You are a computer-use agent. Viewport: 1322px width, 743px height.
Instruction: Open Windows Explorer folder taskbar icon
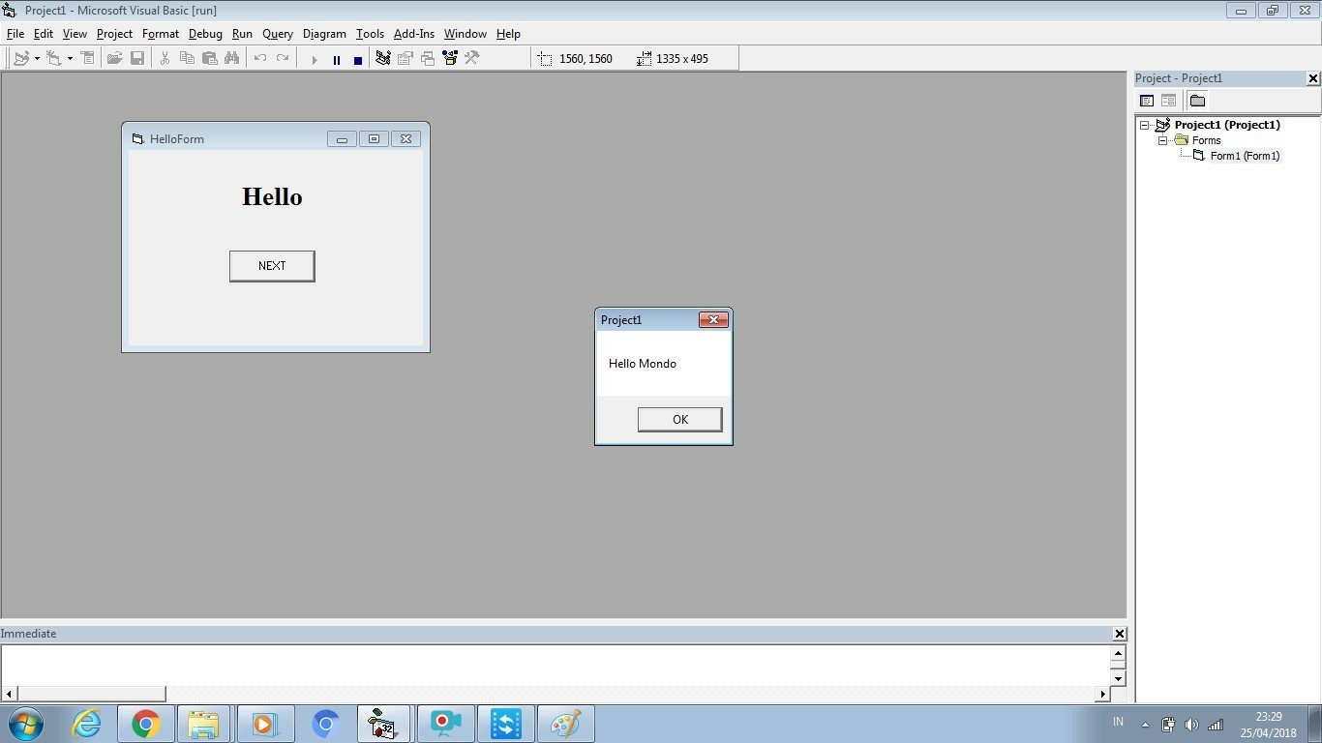(x=204, y=724)
